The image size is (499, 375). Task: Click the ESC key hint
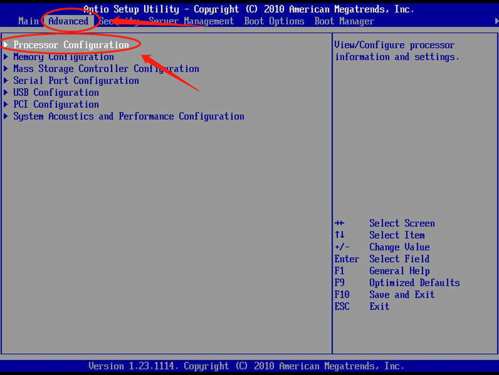(342, 306)
